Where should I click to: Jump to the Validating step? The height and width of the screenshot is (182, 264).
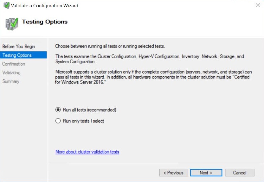11,73
